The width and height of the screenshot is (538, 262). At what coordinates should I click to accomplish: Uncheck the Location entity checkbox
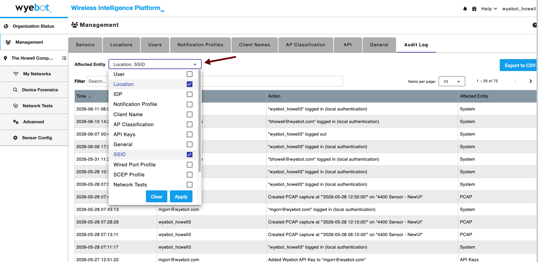190,84
